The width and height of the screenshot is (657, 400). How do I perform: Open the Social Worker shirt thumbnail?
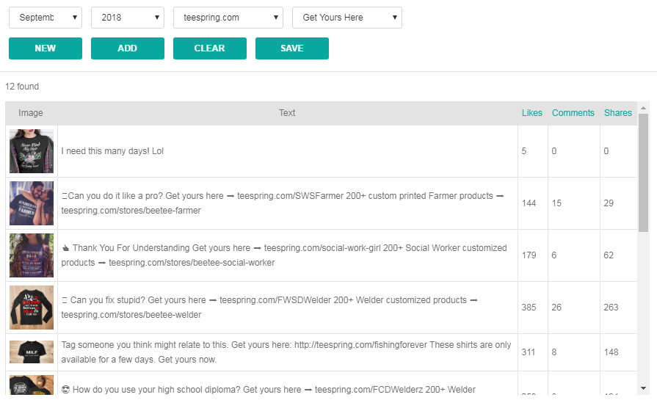(32, 255)
